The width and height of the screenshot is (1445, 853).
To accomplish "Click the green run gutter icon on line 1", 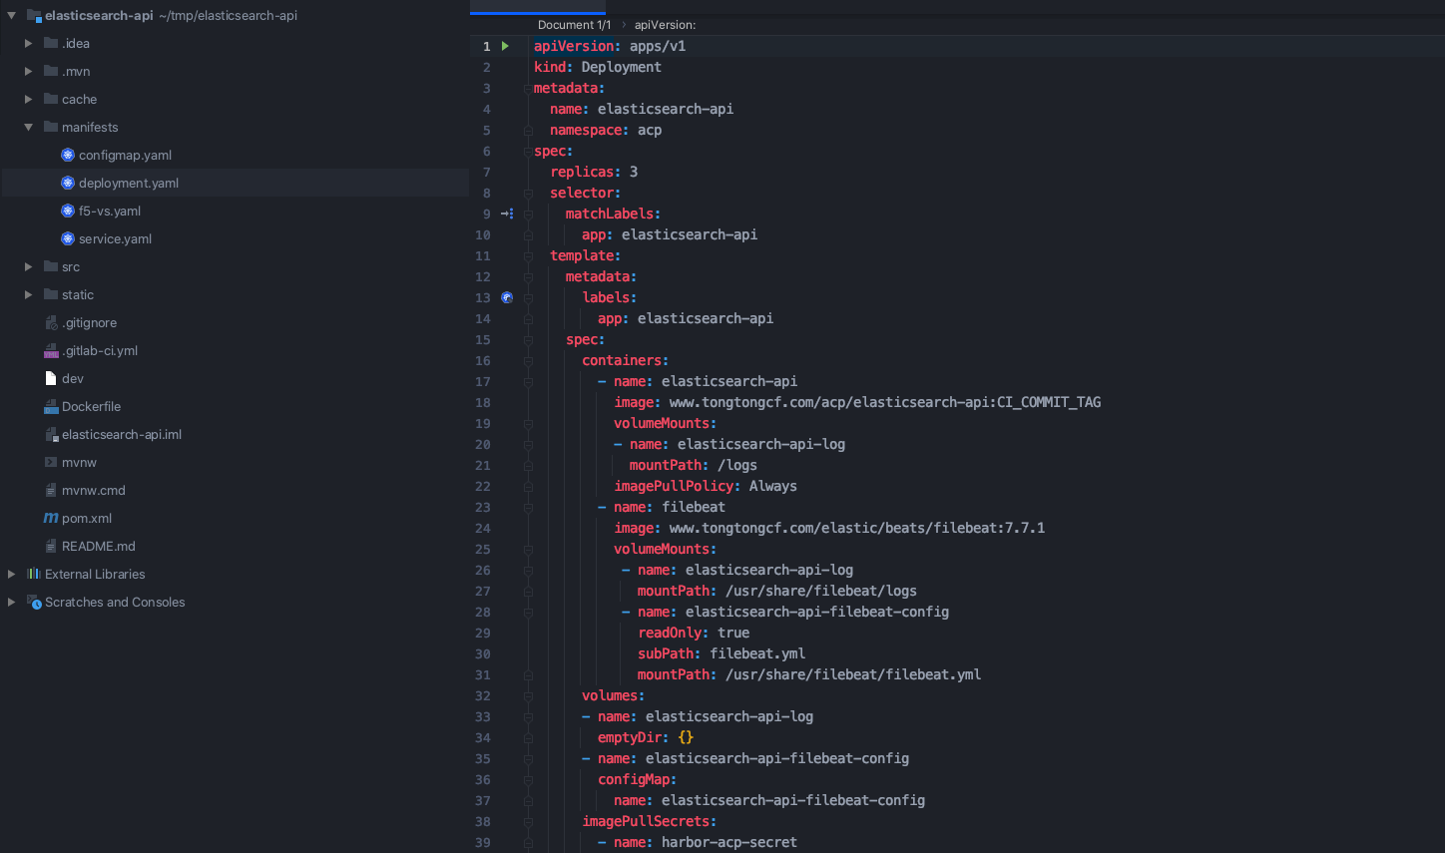I will coord(505,46).
